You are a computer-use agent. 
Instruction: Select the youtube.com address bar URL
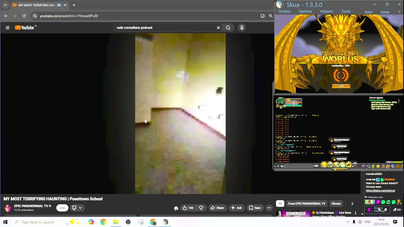[x=69, y=16]
